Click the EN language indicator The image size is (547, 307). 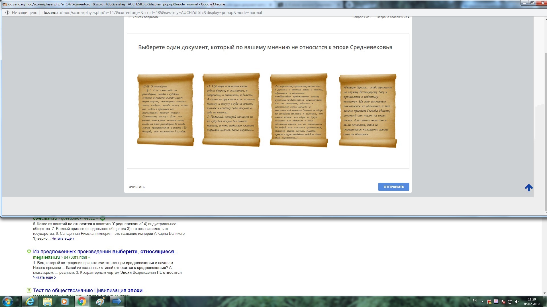[474, 301]
